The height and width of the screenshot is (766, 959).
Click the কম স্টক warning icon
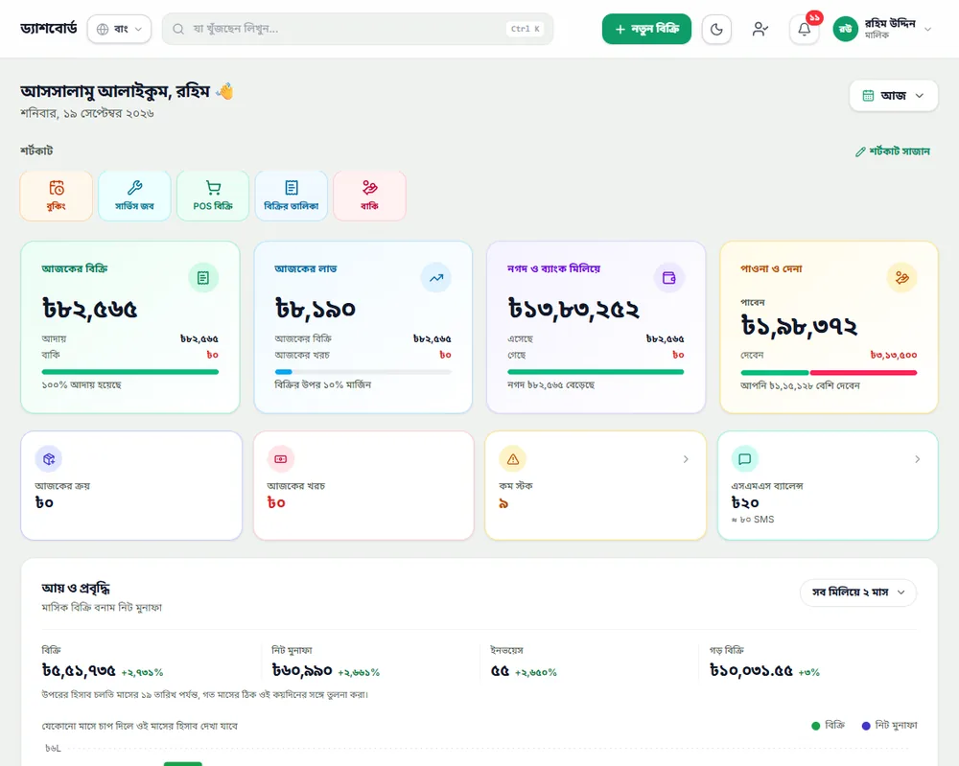click(513, 459)
